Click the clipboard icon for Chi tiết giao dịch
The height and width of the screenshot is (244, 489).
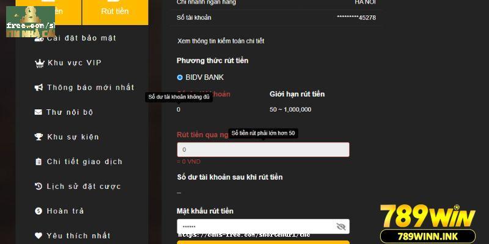pos(39,162)
